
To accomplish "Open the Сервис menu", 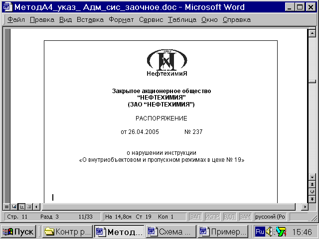I will pos(151,20).
